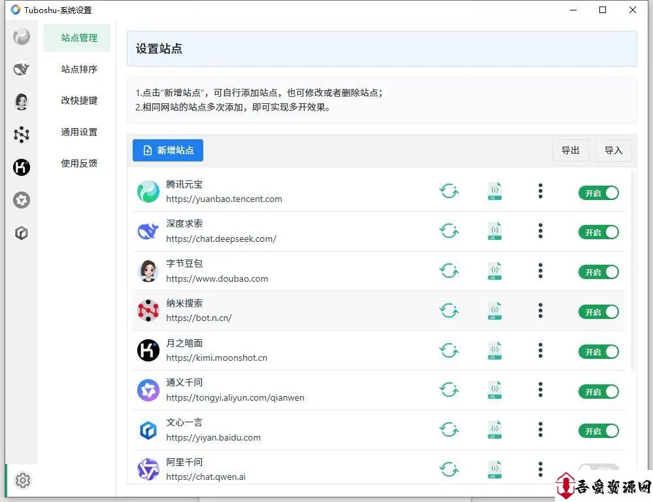Refresh the 阿里千问 site

(x=449, y=469)
